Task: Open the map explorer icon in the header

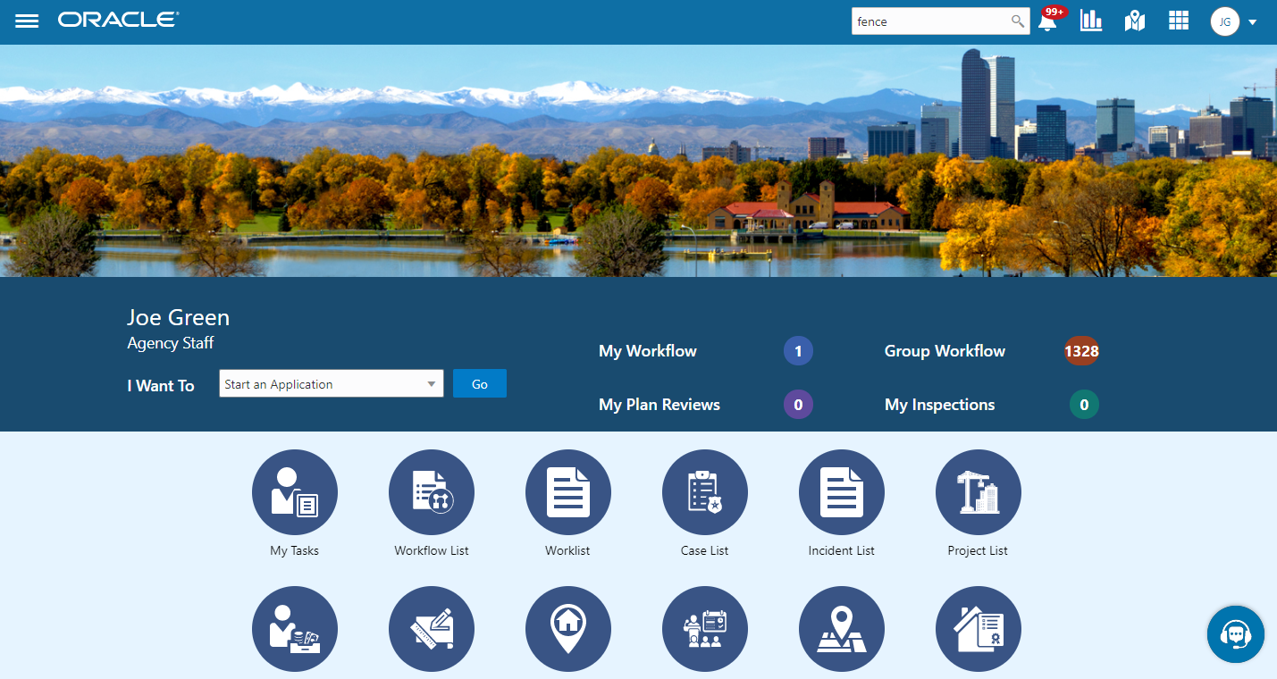Action: (1134, 21)
